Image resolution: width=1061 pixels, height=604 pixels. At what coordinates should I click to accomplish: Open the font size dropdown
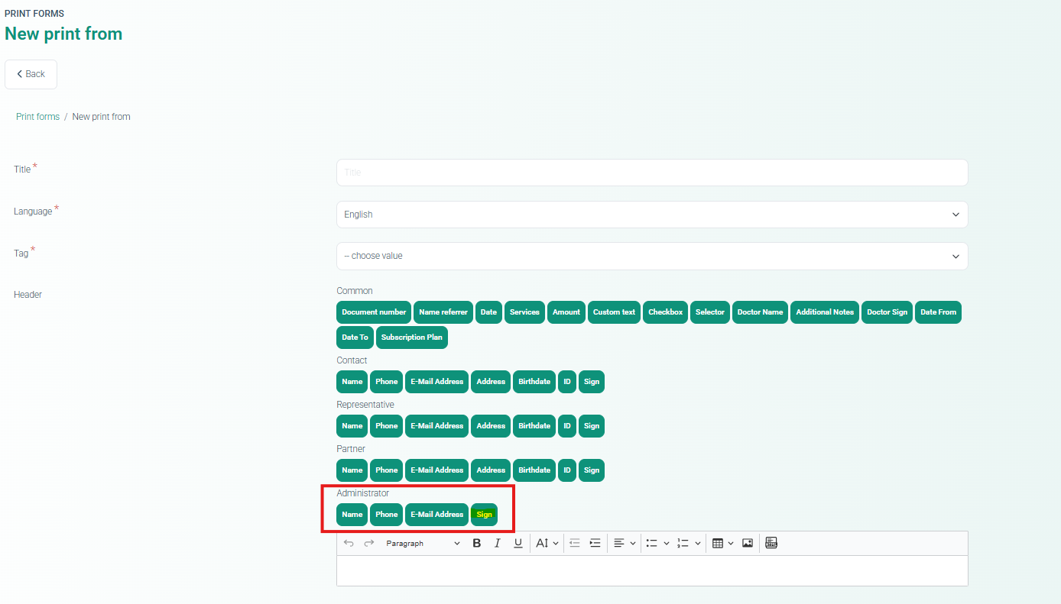(x=547, y=543)
